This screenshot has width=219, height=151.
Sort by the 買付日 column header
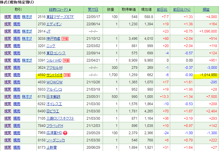pos(93,10)
